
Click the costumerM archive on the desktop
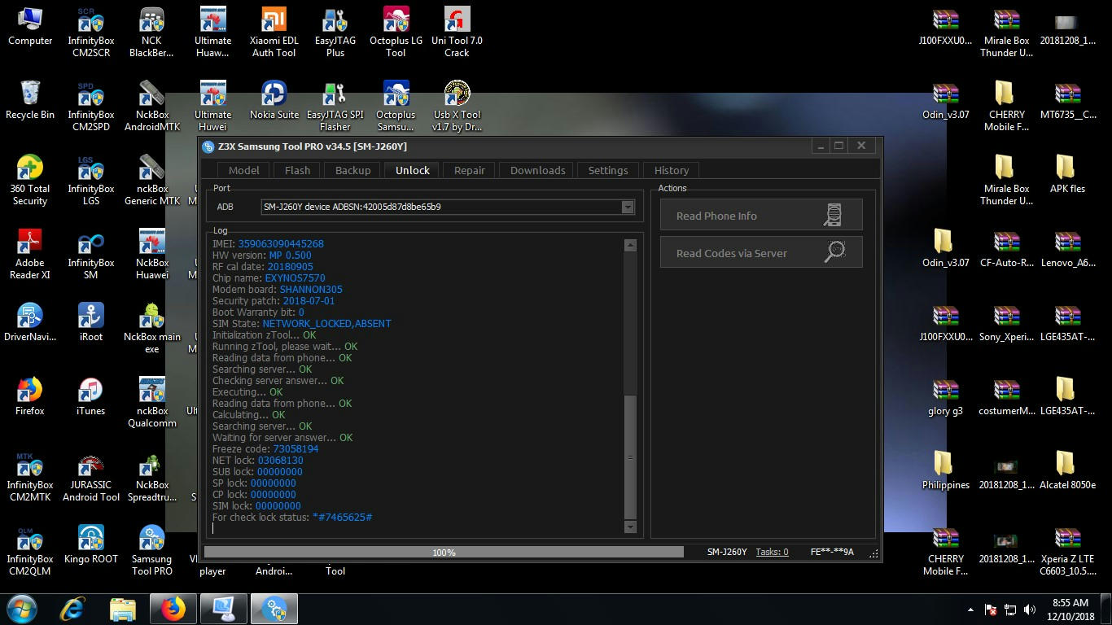pyautogui.click(x=1006, y=397)
